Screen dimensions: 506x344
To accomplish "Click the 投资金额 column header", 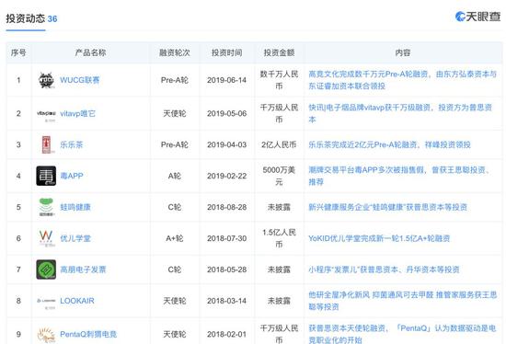I will [x=279, y=52].
